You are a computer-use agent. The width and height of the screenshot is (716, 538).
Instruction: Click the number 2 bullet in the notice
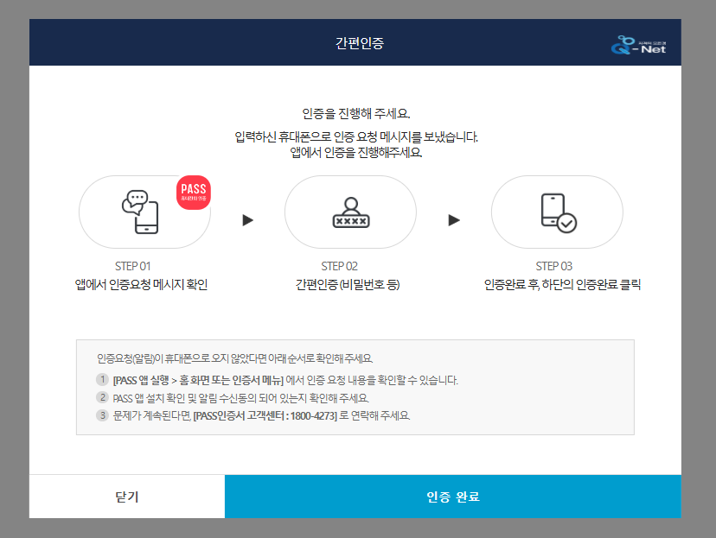(x=102, y=397)
